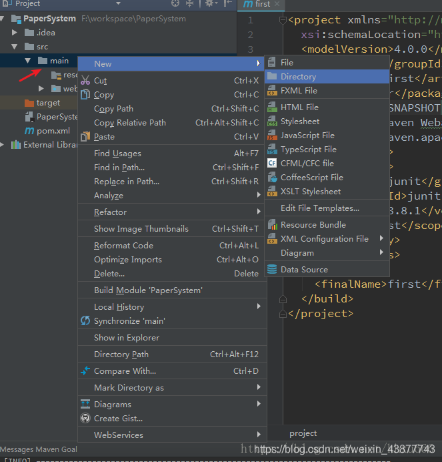The width and height of the screenshot is (442, 462).
Task: Click Build Module 'PaperSystem'
Action: [148, 290]
